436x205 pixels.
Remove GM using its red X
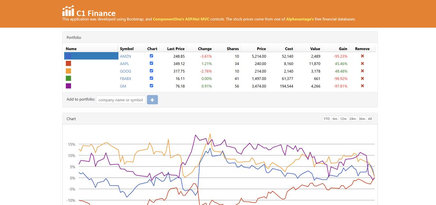[362, 86]
